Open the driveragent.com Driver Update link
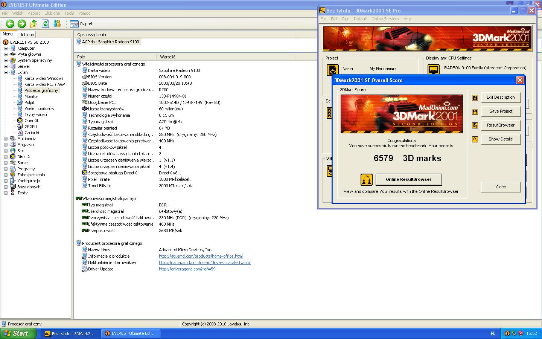The height and width of the screenshot is (339, 542). point(187,269)
